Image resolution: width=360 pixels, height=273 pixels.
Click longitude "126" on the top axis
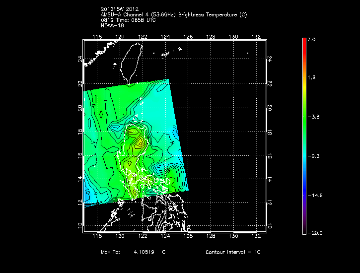pos(188,37)
